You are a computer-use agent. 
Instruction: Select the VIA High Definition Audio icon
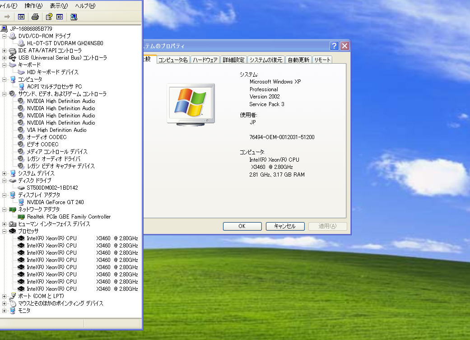(x=21, y=130)
